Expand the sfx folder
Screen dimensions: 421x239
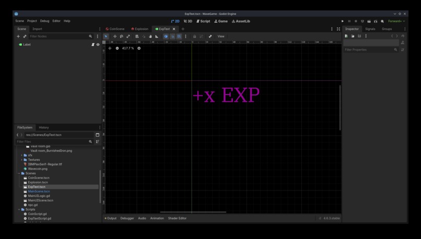click(22, 156)
